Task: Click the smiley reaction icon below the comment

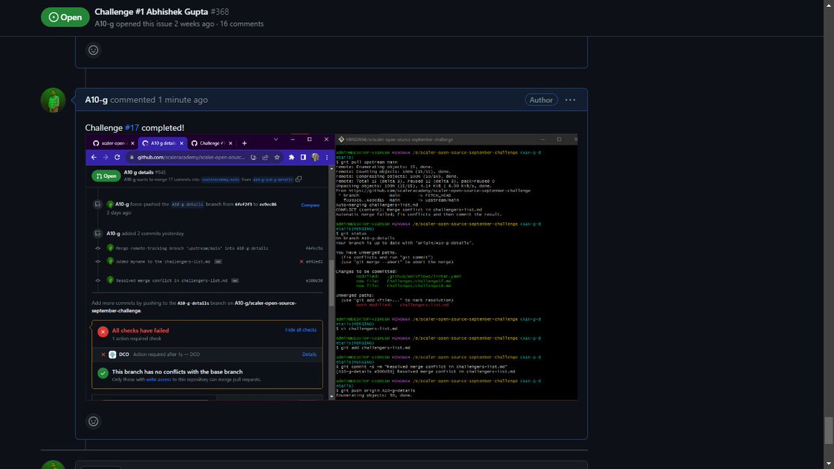Action: point(93,421)
